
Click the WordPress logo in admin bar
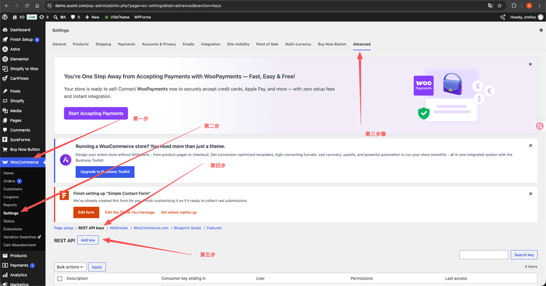(x=5, y=17)
